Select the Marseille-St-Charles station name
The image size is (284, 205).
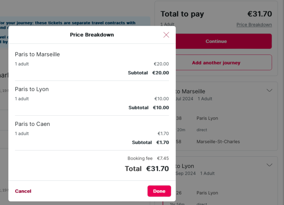218,142
